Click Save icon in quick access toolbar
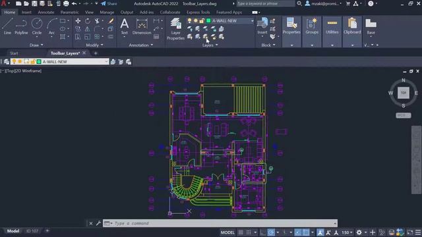 34,3
